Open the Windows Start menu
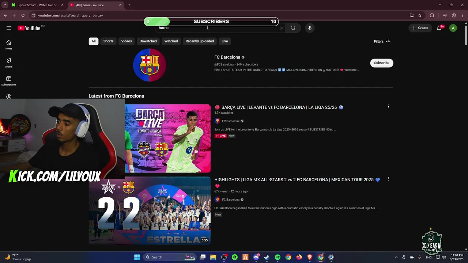The height and width of the screenshot is (263, 468). pyautogui.click(x=137, y=257)
